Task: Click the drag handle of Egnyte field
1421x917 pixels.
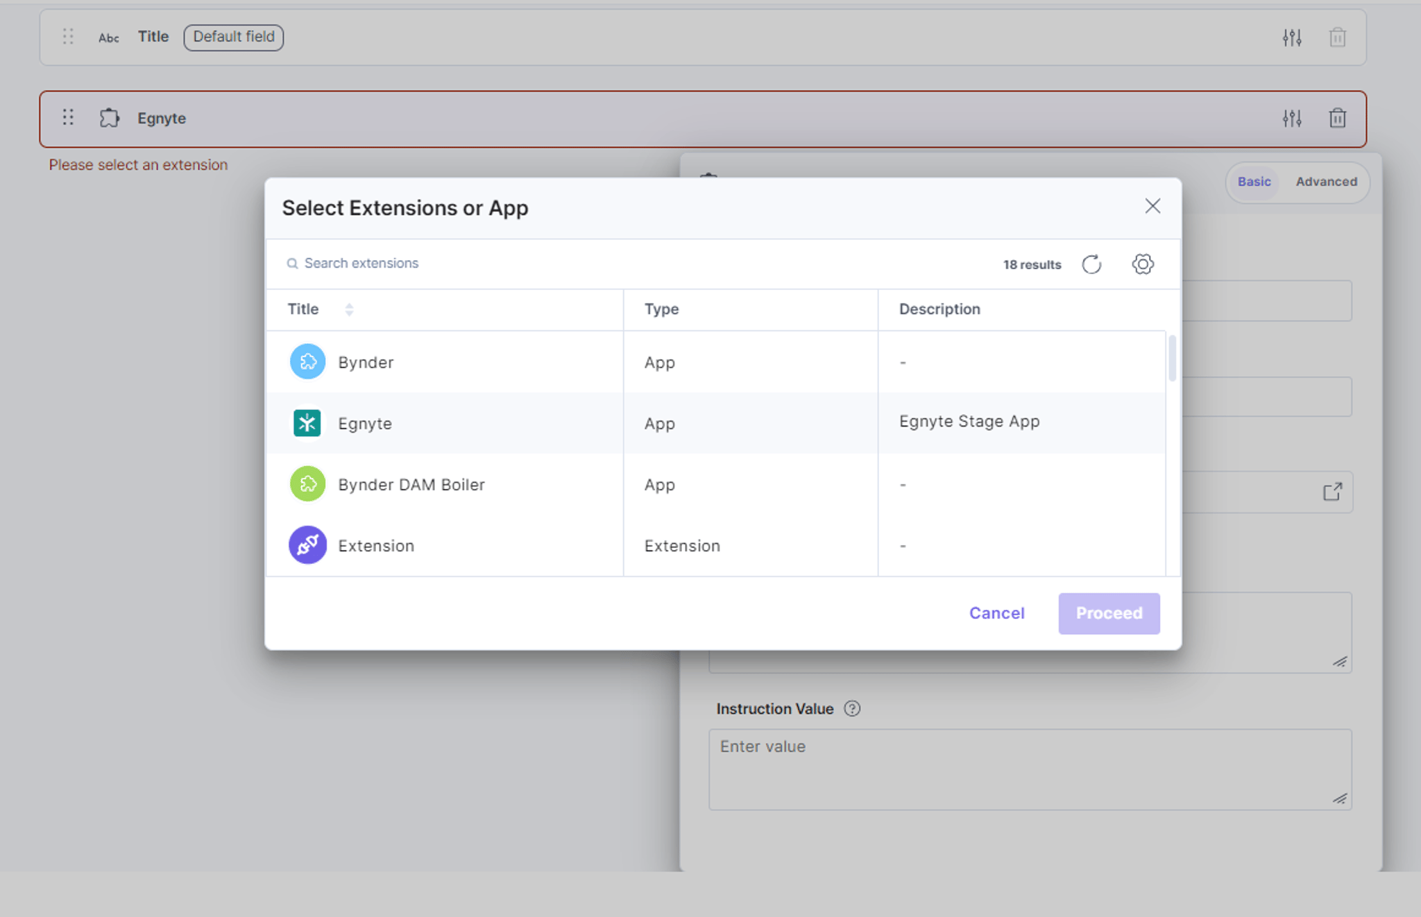Action: click(x=68, y=118)
